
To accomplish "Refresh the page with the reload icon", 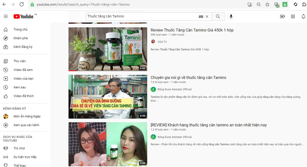I will [x=21, y=4].
